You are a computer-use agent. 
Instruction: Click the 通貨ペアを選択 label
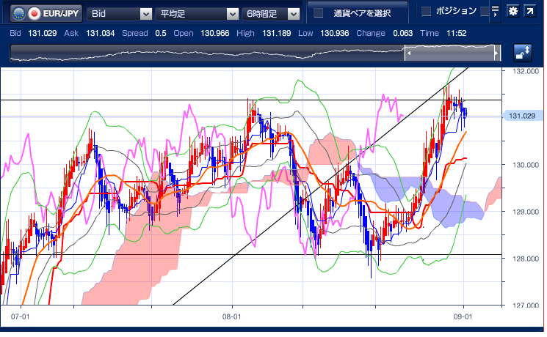(362, 13)
